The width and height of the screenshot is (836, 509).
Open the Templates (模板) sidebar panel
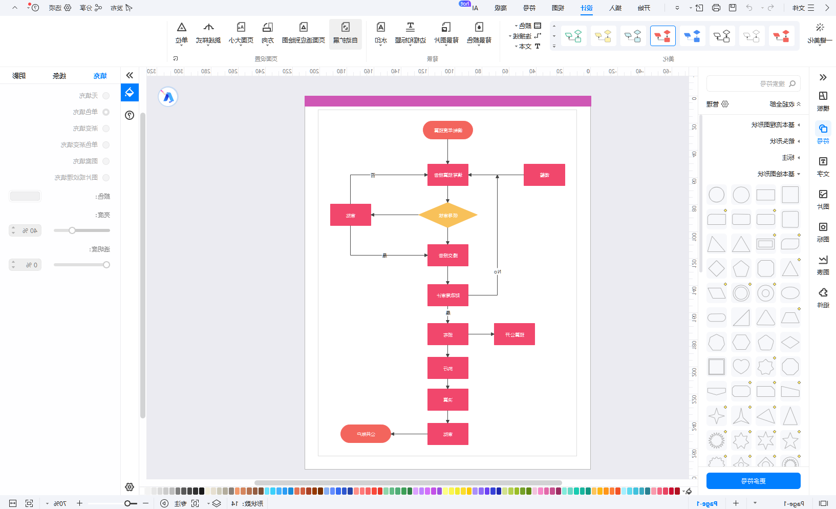click(x=823, y=101)
